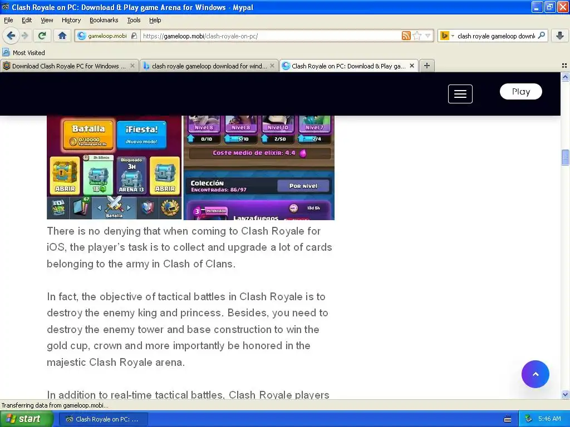This screenshot has width=570, height=427.
Task: Go to the Home page icon
Action: (62, 36)
